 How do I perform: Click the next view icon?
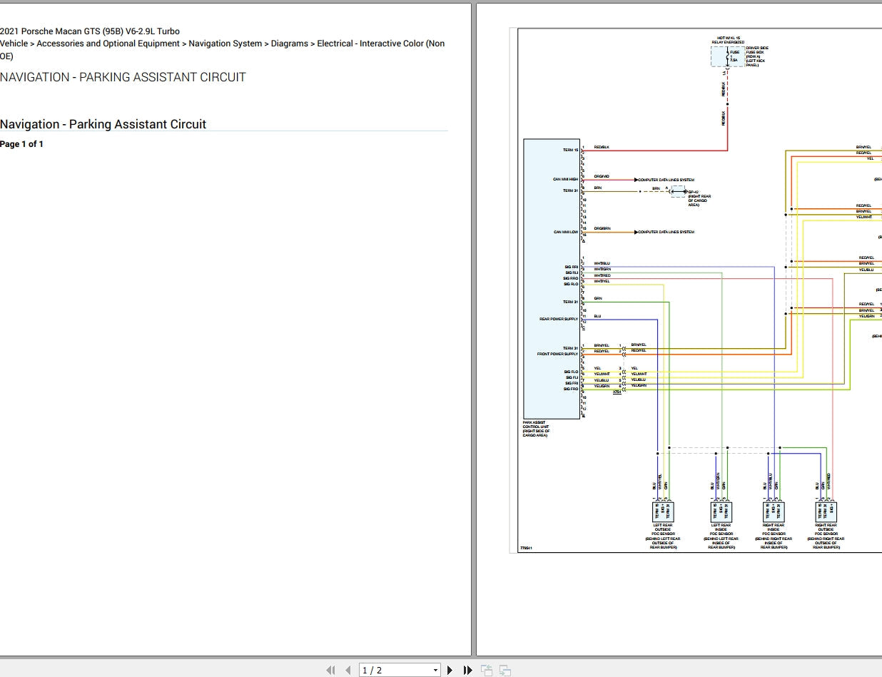tap(505, 670)
